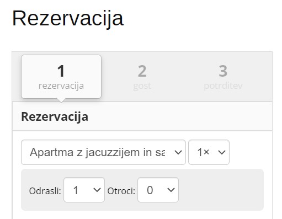Open the 1× room quantity dropdown
Image resolution: width=282 pixels, height=219 pixels.
209,152
